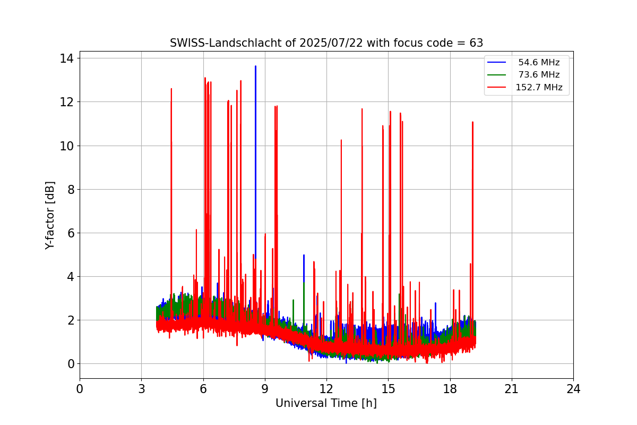Click x-axis tick label 3
The height and width of the screenshot is (425, 637).
[x=141, y=389]
